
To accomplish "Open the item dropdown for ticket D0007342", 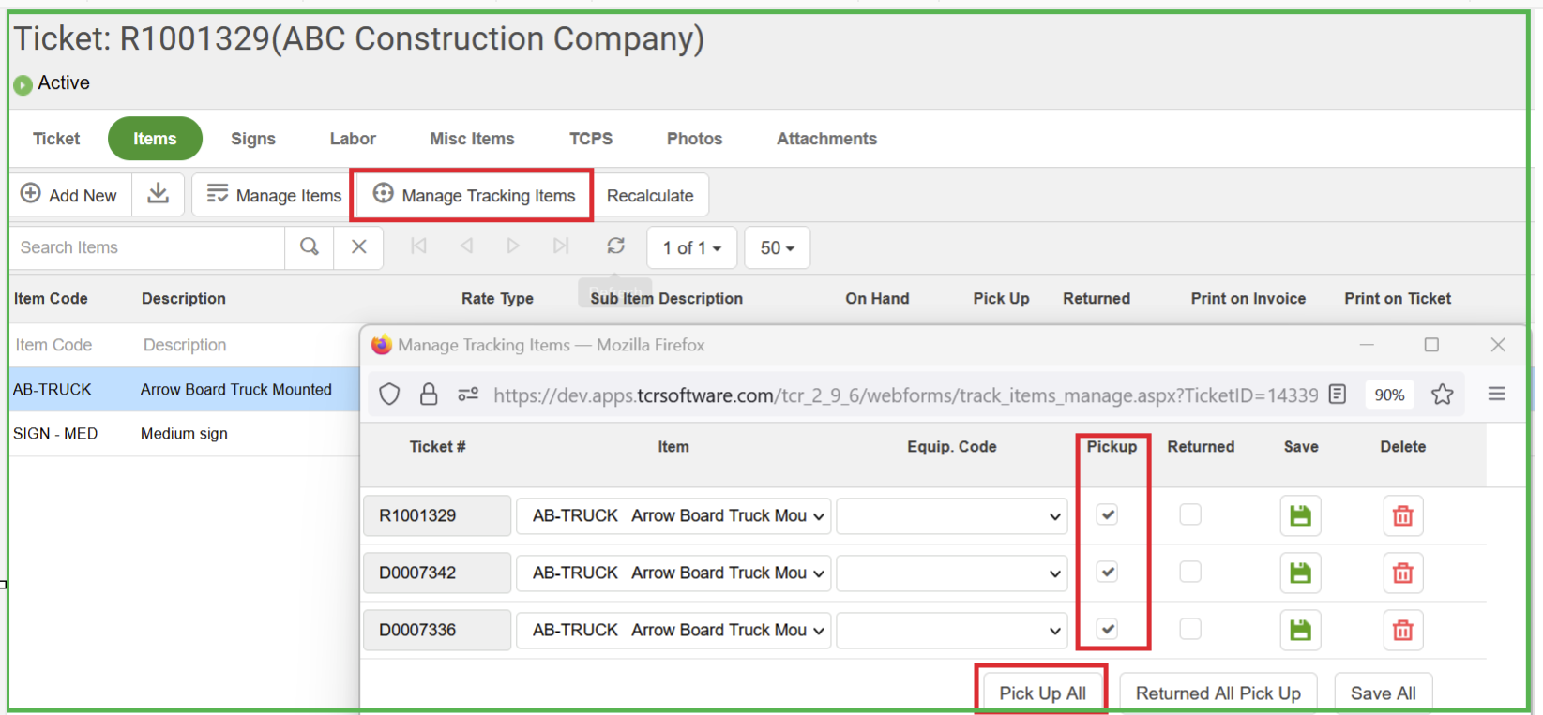I will [673, 573].
